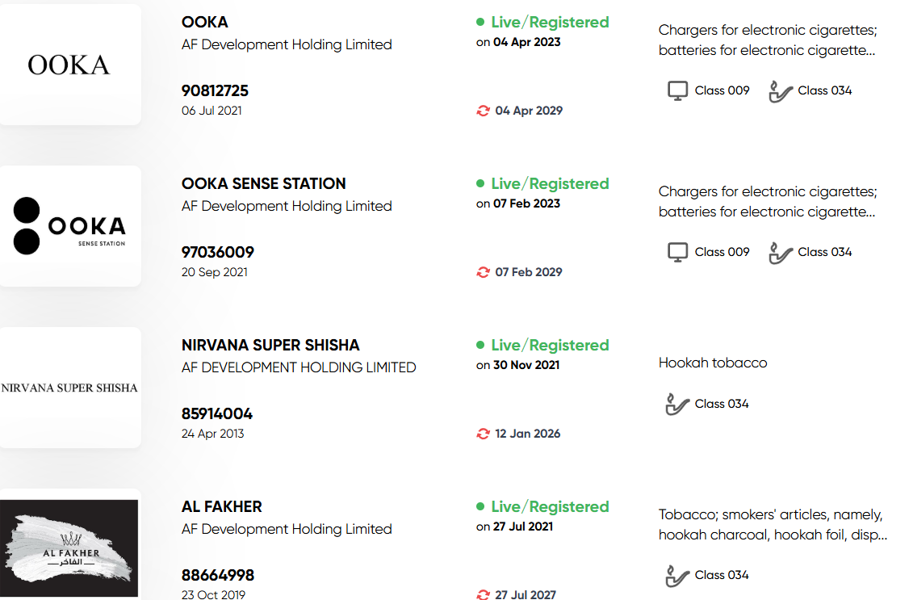The image size is (913, 600).
Task: Open the AL FAKHER trademark title
Action: pos(222,506)
